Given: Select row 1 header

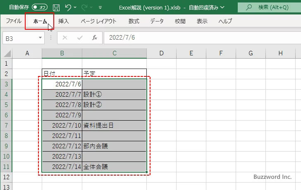Looking at the screenshot, I should click(6, 64).
